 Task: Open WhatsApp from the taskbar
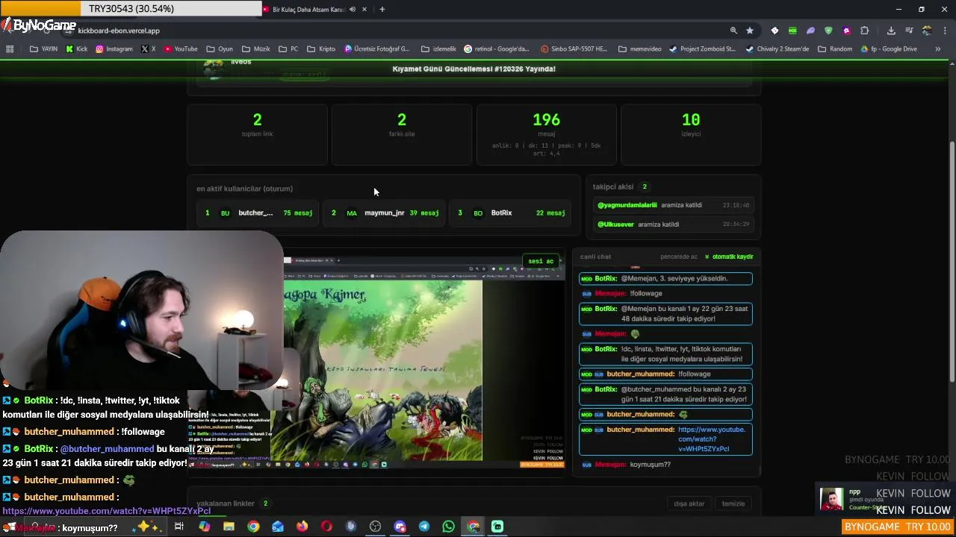click(448, 527)
